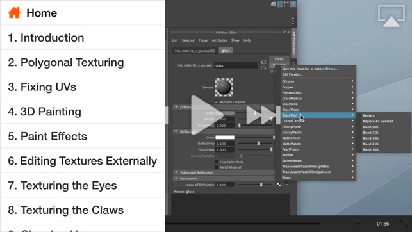Open the Selected menu in Attribute Editor
The width and height of the screenshot is (412, 232).
188,40
